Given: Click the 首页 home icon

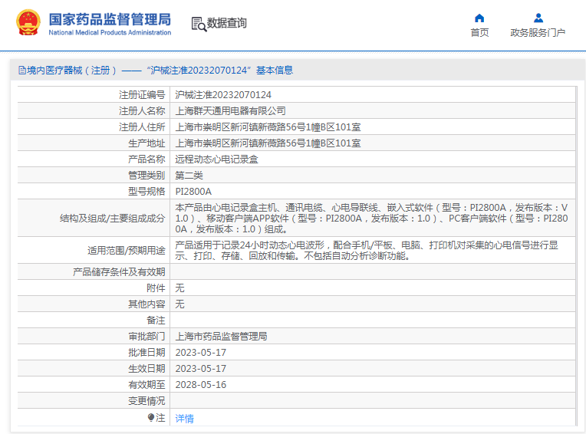Looking at the screenshot, I should (479, 18).
